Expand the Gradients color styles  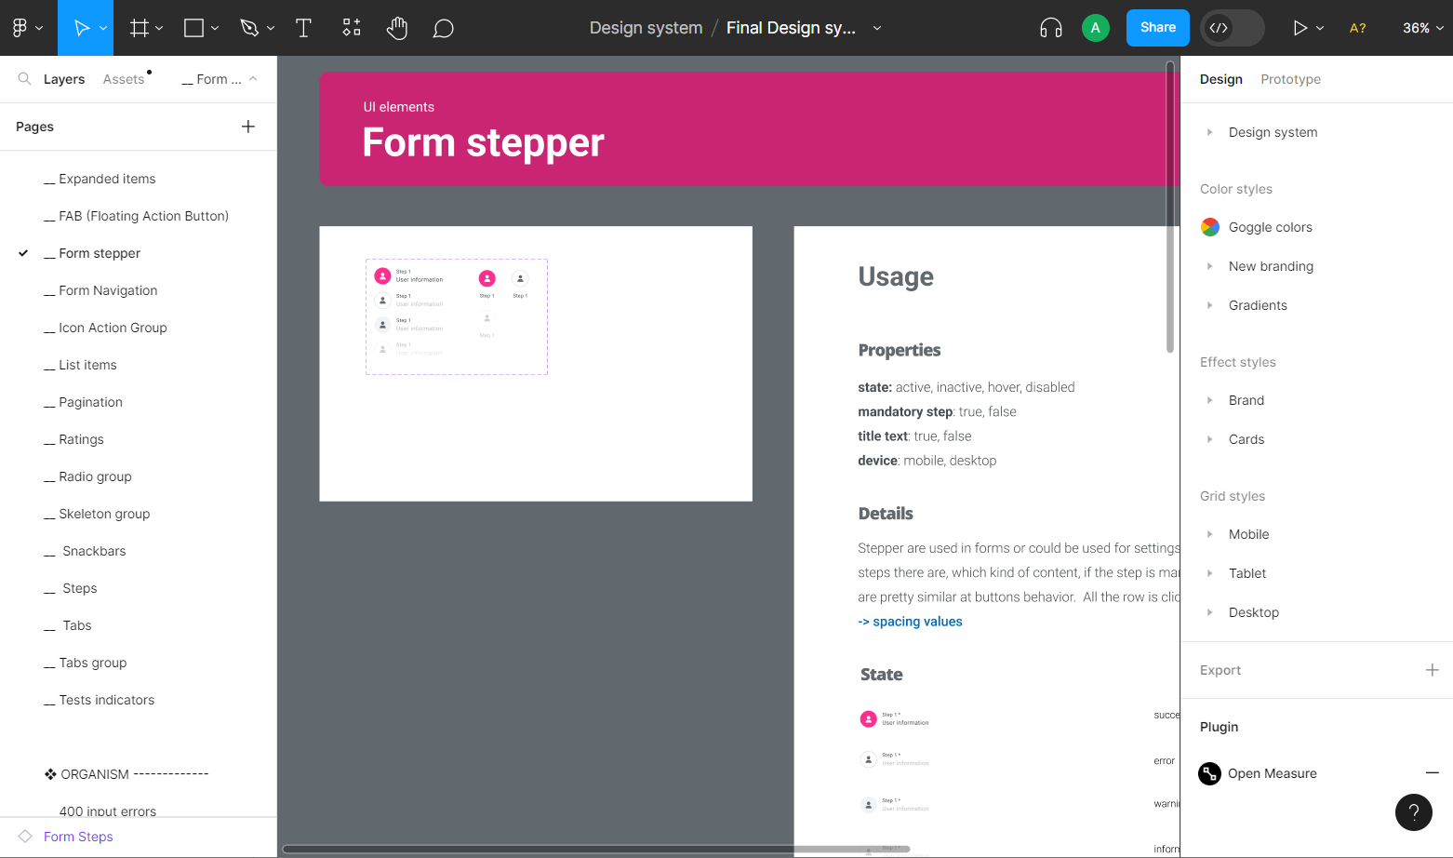coord(1209,305)
